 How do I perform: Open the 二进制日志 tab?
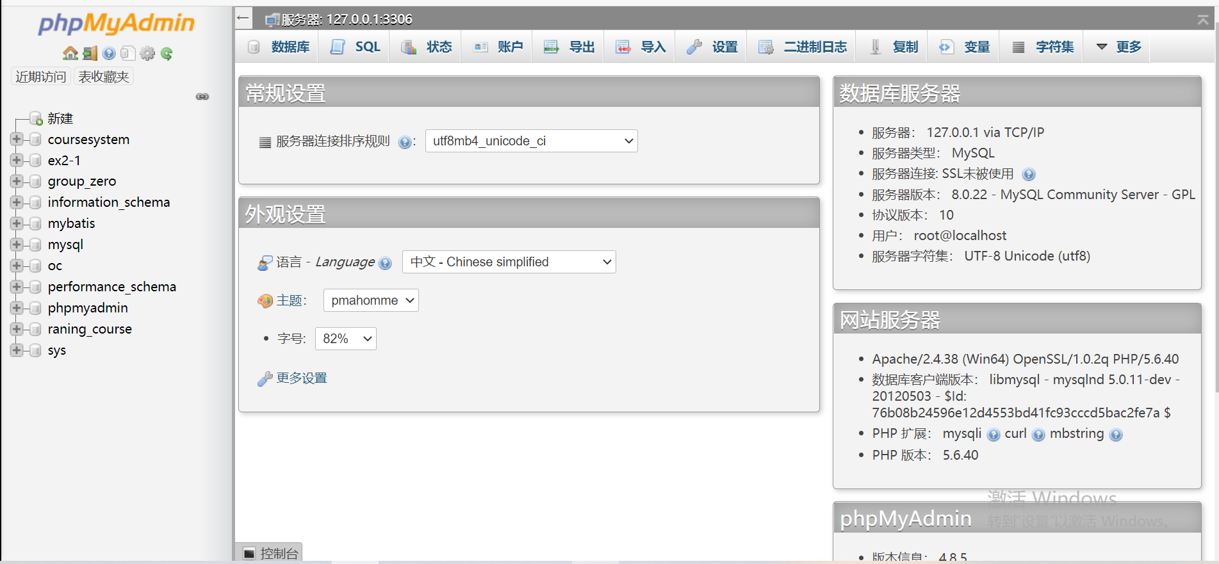pyautogui.click(x=802, y=47)
